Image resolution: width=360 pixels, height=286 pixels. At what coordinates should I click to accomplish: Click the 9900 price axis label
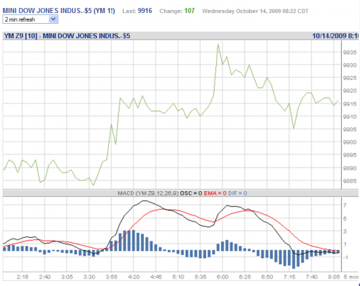(x=350, y=142)
